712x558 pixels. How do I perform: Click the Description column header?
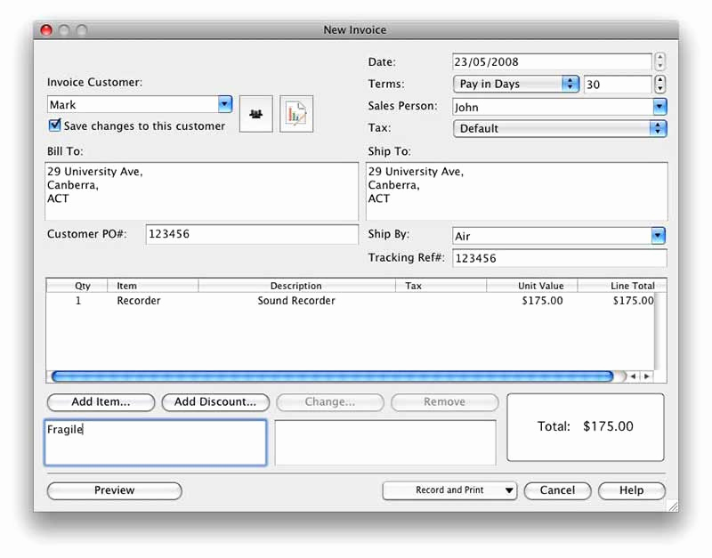pos(296,286)
